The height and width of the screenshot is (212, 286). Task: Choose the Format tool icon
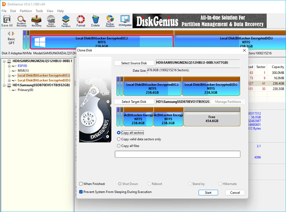pos(81,21)
